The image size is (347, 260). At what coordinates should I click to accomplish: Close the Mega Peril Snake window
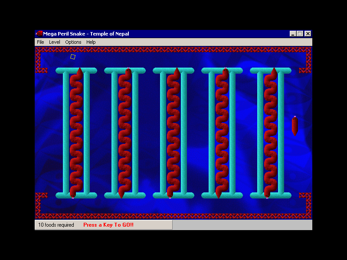(308, 34)
